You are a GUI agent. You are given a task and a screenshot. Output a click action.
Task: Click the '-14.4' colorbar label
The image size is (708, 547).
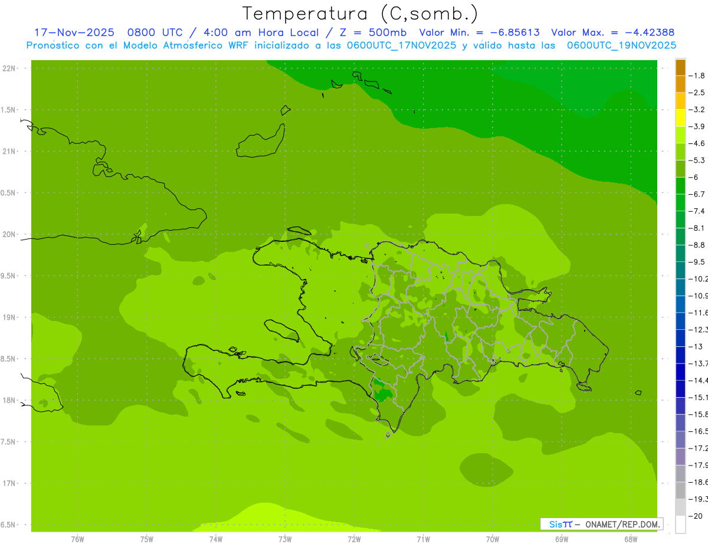(x=699, y=380)
